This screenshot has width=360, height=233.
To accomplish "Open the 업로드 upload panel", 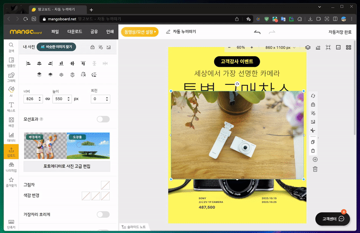I will pos(11,152).
